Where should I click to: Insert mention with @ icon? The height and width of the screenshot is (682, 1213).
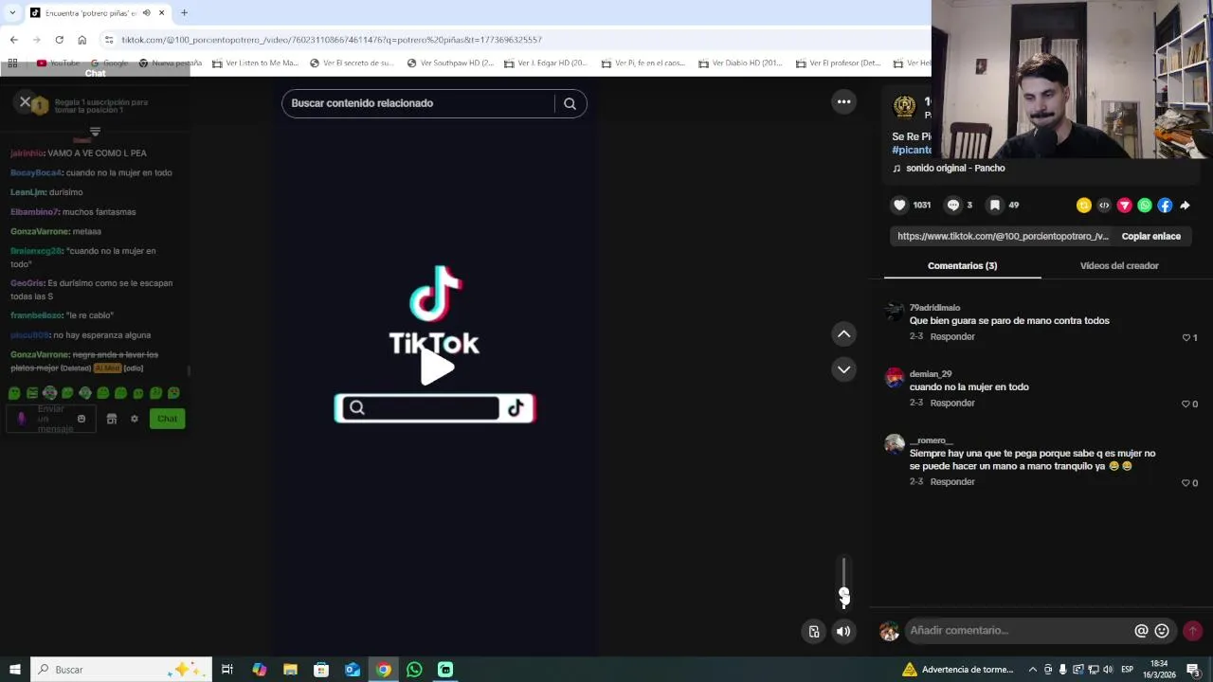[1142, 631]
